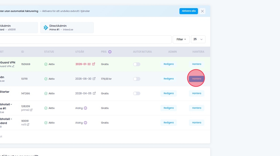The height and width of the screenshot is (156, 280).
Task: Click Redigera for service 147266
Action: pyautogui.click(x=168, y=93)
